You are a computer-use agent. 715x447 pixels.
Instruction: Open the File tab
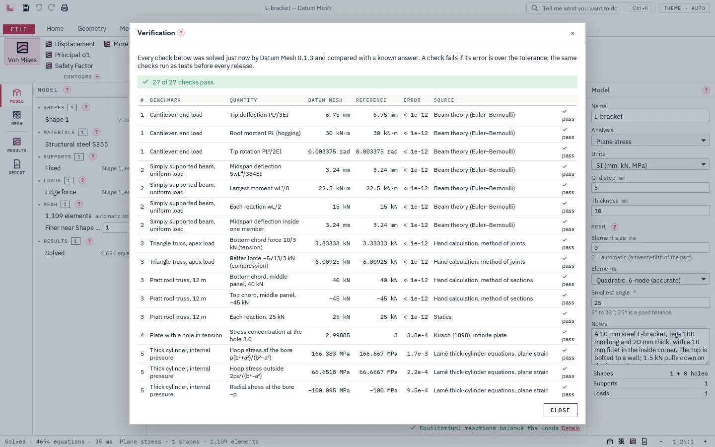pyautogui.click(x=19, y=29)
